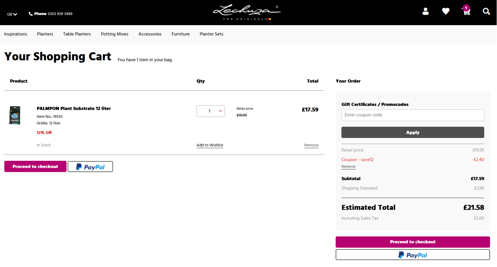Click Proceed to checkout below product list

(x=35, y=166)
